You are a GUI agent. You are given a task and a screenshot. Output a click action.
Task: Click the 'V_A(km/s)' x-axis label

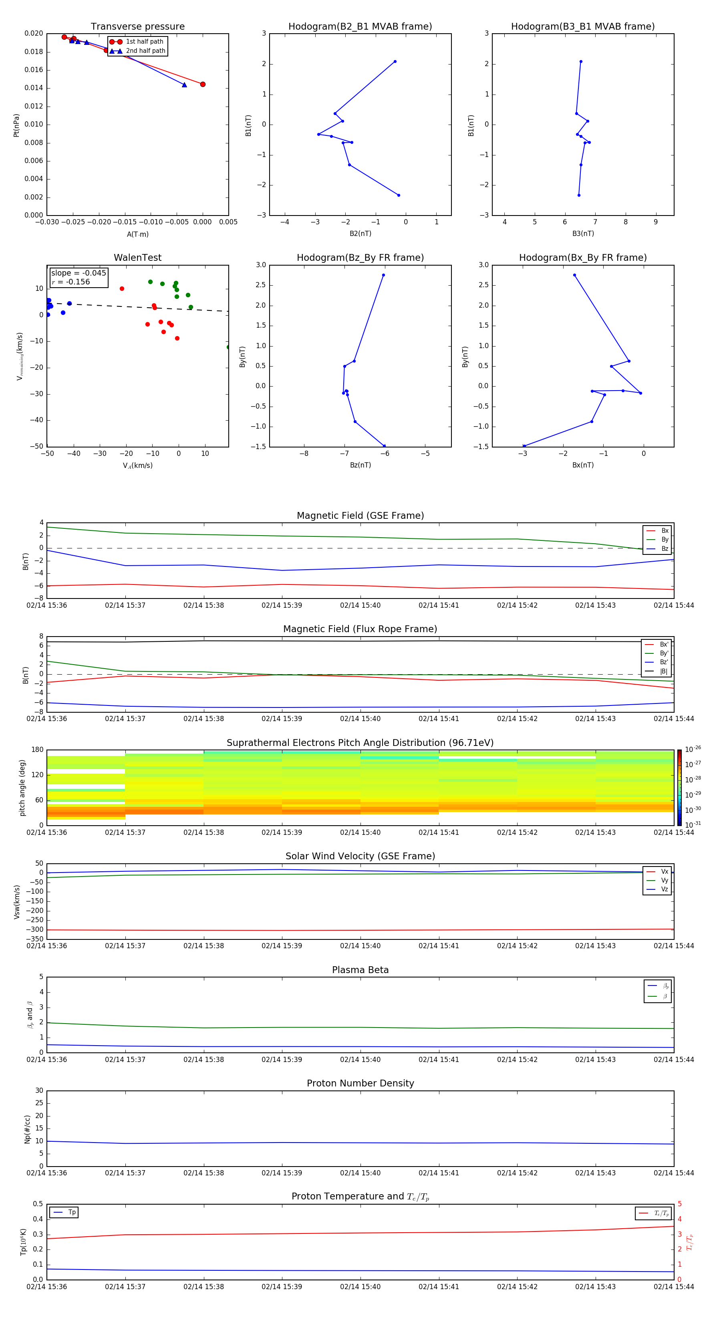coord(137,466)
